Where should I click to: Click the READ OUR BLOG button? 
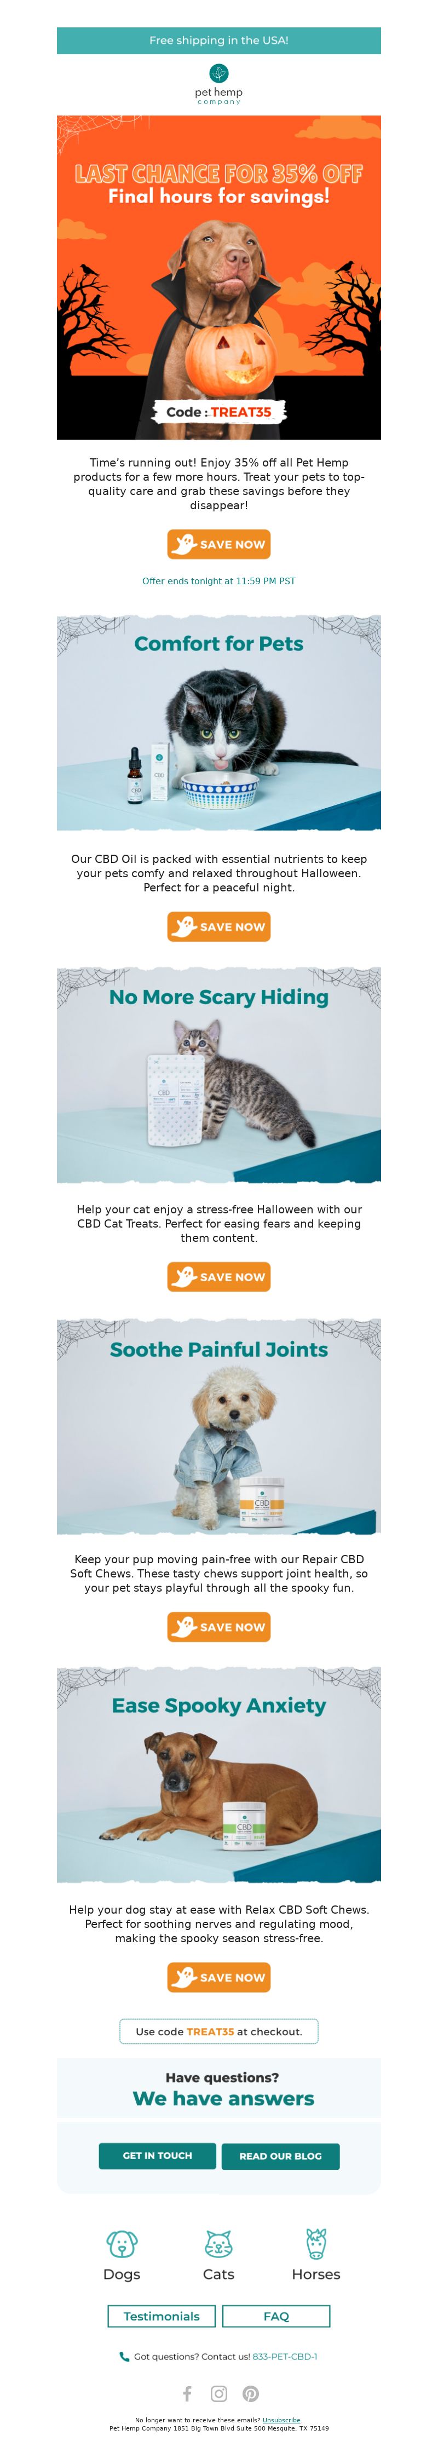click(280, 2156)
